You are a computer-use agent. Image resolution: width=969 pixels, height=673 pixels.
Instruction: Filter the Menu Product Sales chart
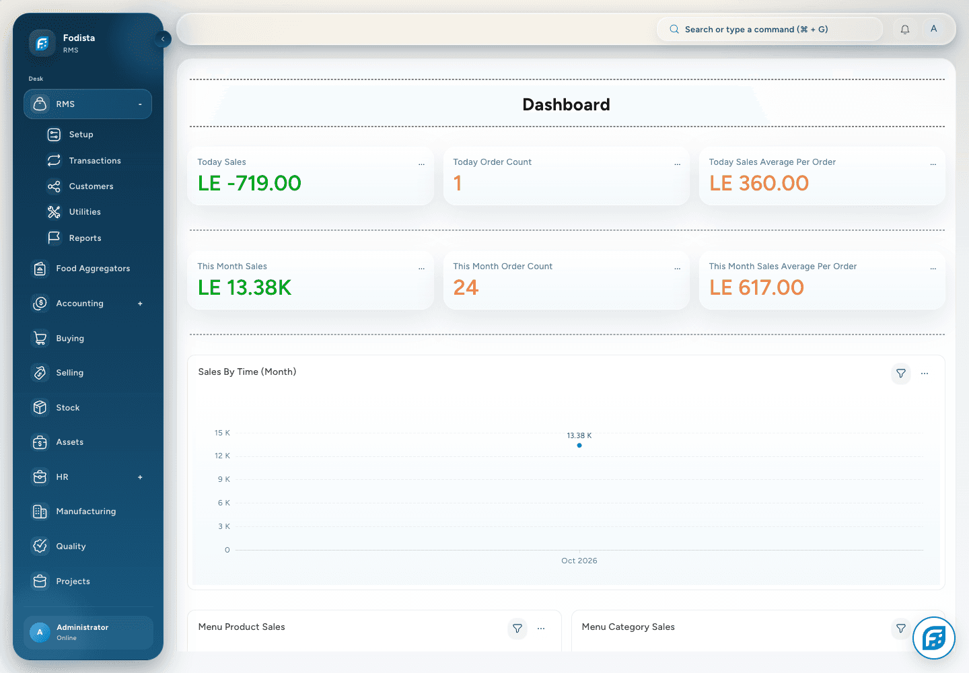(517, 629)
